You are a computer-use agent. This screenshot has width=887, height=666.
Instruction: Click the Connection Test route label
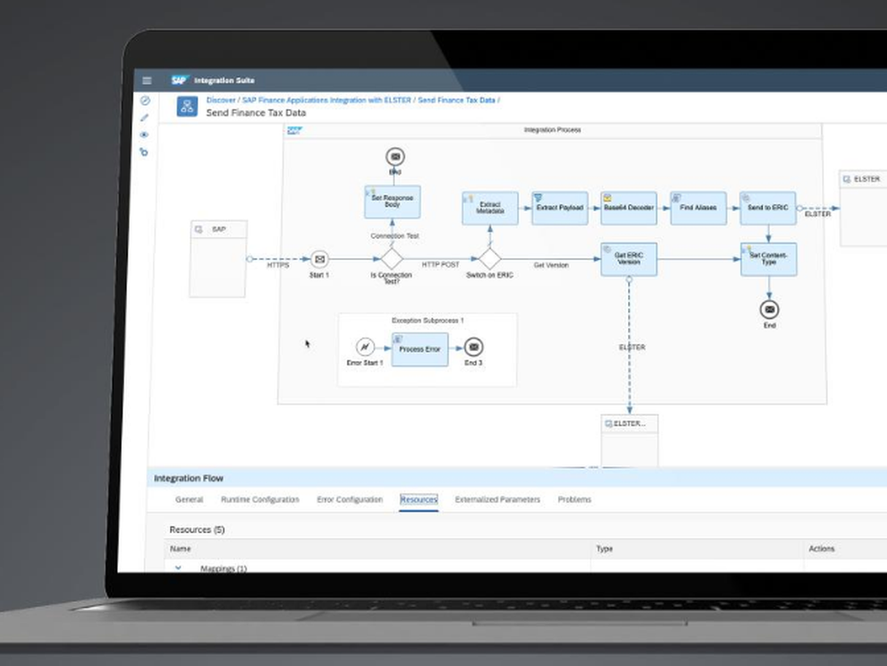point(395,236)
